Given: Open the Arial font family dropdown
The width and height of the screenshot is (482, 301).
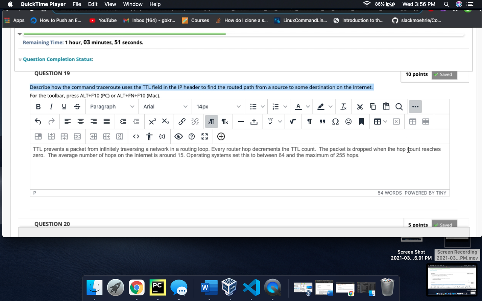Looking at the screenshot, I should [165, 106].
